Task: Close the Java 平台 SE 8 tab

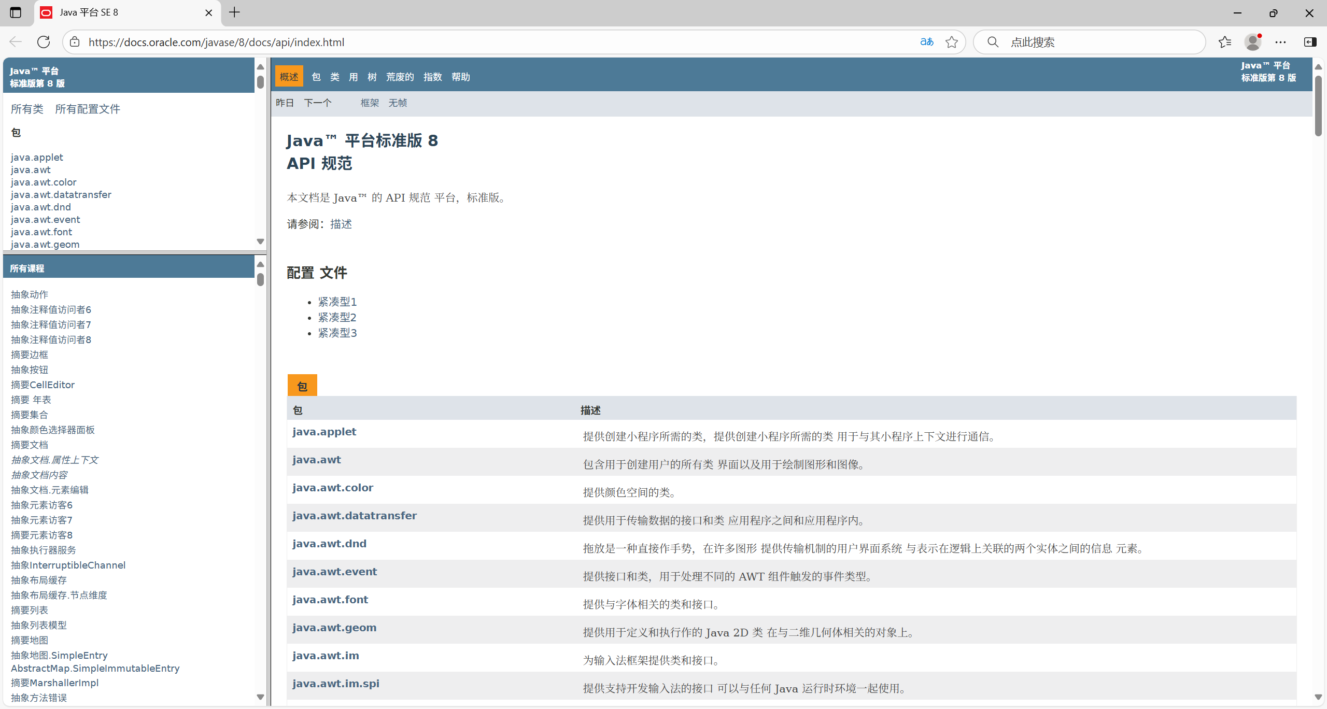Action: 209,12
